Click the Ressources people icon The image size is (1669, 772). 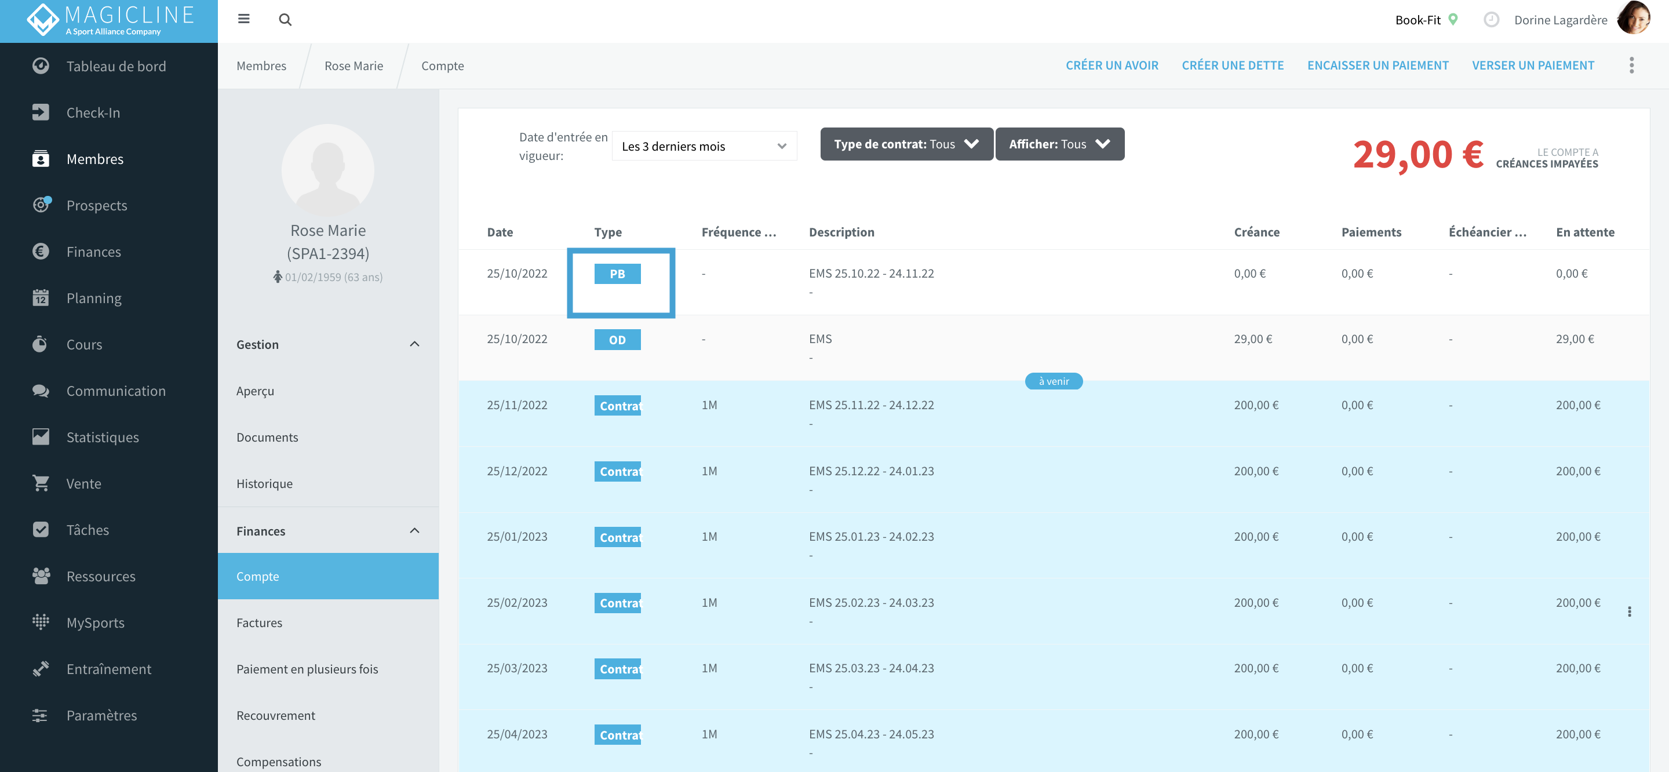[x=41, y=576]
